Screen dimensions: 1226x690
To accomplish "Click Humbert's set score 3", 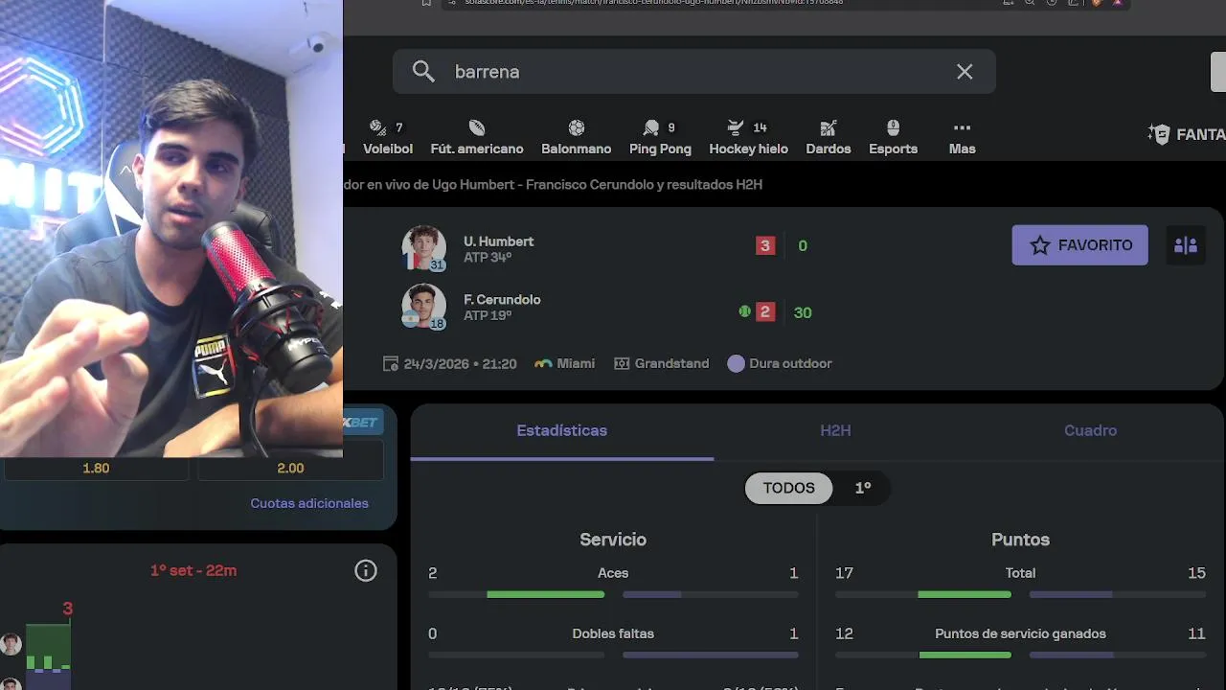I will click(x=764, y=246).
